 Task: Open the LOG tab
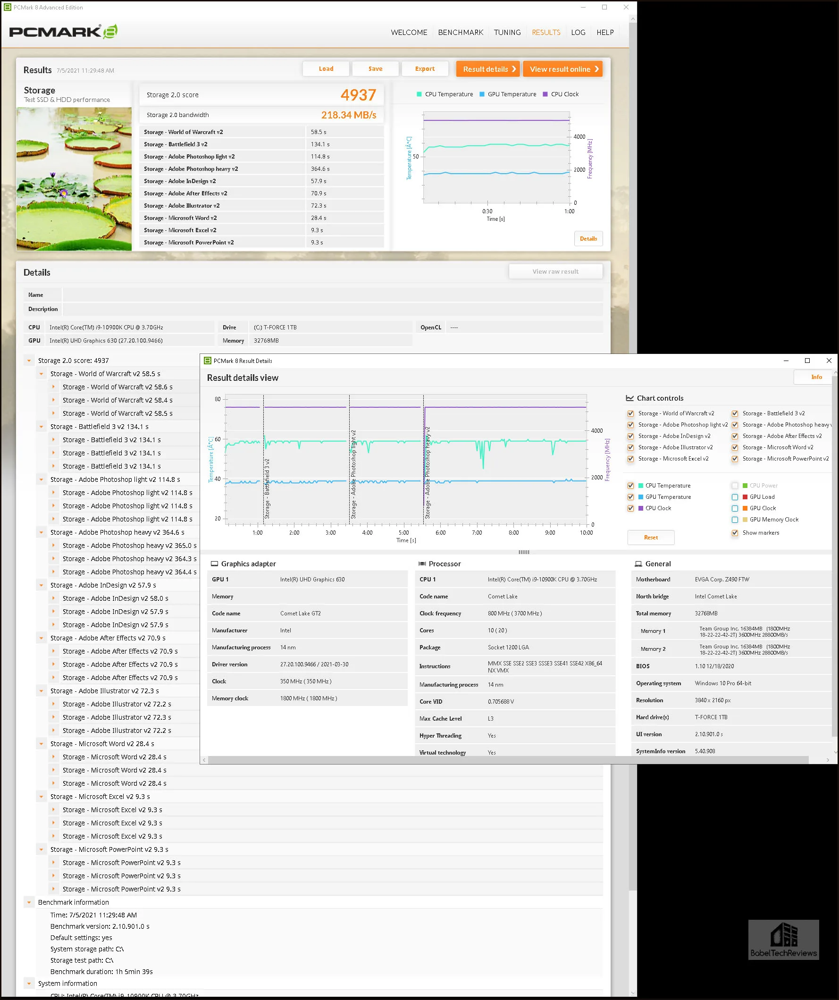[x=578, y=33]
